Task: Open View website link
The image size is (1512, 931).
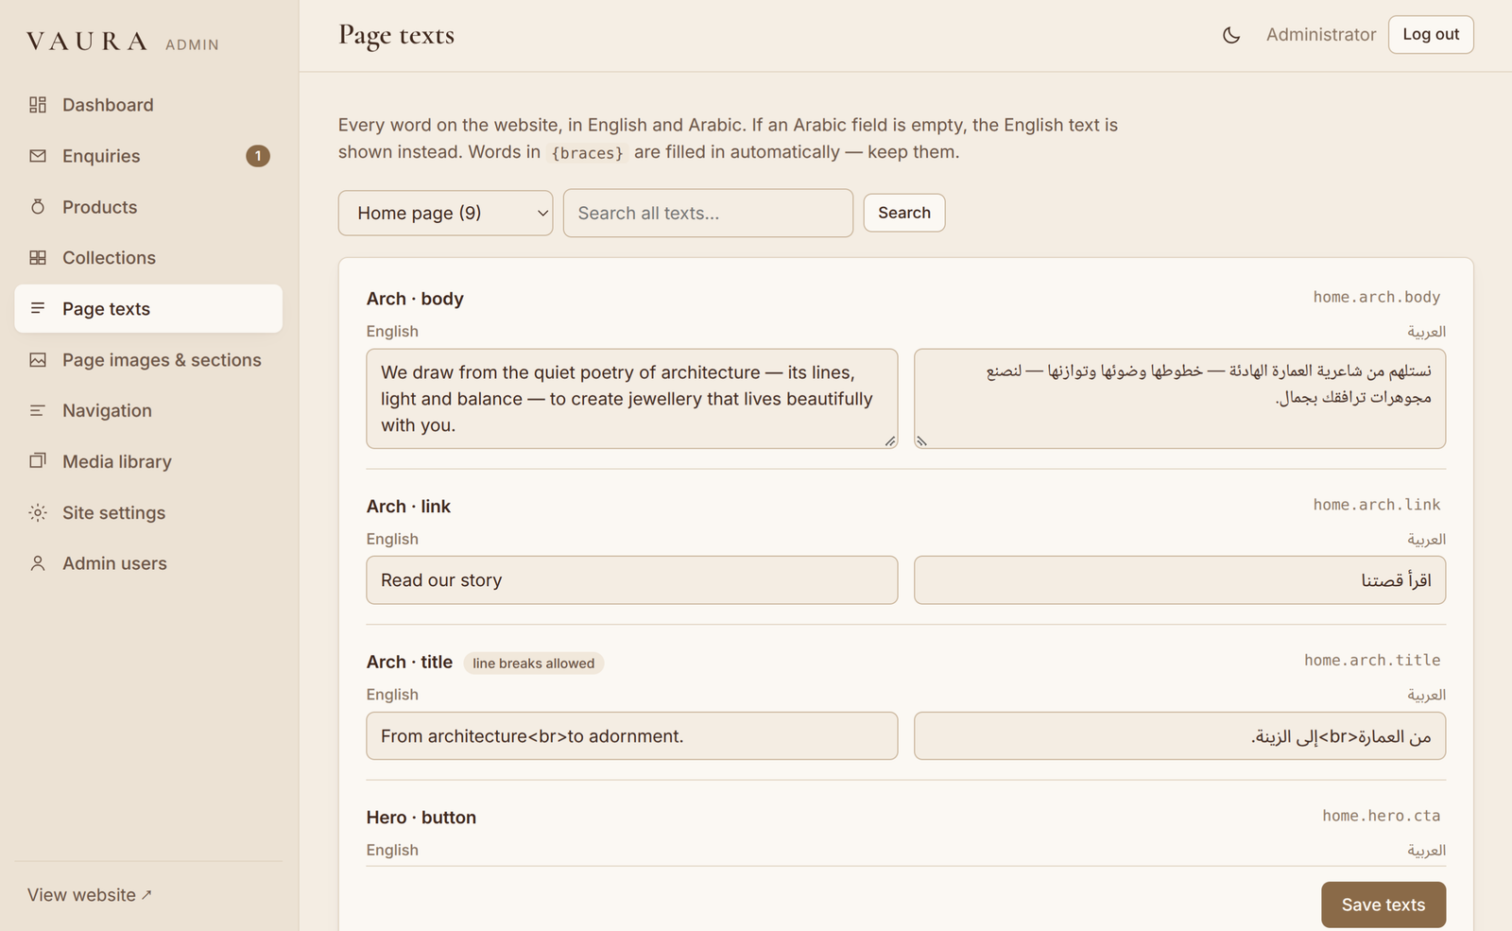Action: click(90, 895)
